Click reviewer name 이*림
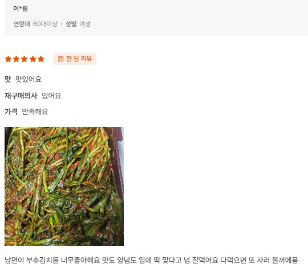Viewport: 308px width, 268px height. 21,9
